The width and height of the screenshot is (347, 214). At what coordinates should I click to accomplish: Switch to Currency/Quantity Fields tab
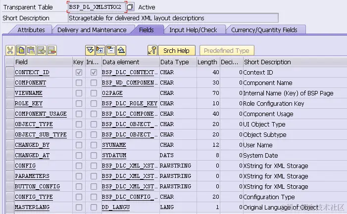coord(264,30)
